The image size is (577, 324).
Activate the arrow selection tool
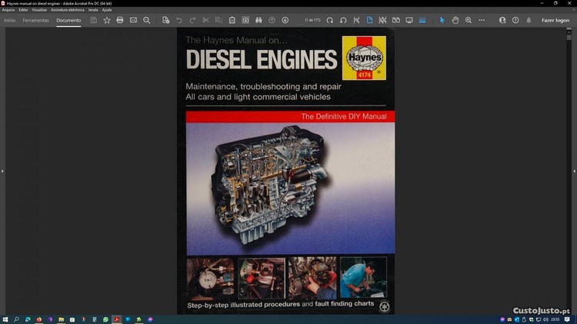coord(442,20)
